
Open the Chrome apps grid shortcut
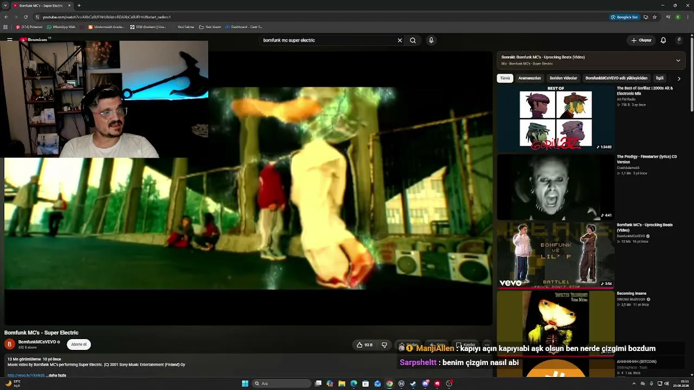pos(6,27)
